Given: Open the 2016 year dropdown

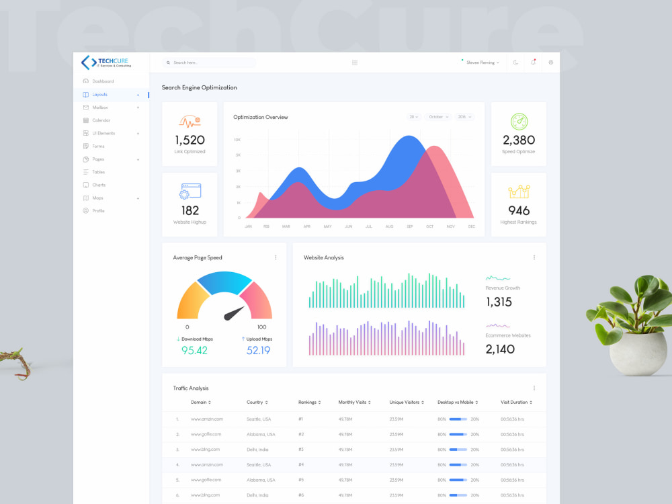Looking at the screenshot, I should (x=464, y=117).
